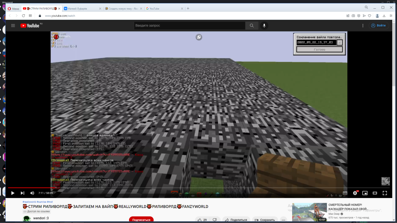Open СМЕРТЕЛЬНЫЙ НОМЕР! КАСКАДЁР video title

[x=348, y=207]
